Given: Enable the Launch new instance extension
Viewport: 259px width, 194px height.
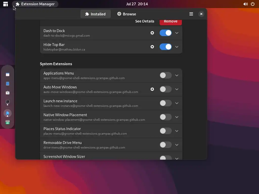Looking at the screenshot, I should click(x=165, y=103).
